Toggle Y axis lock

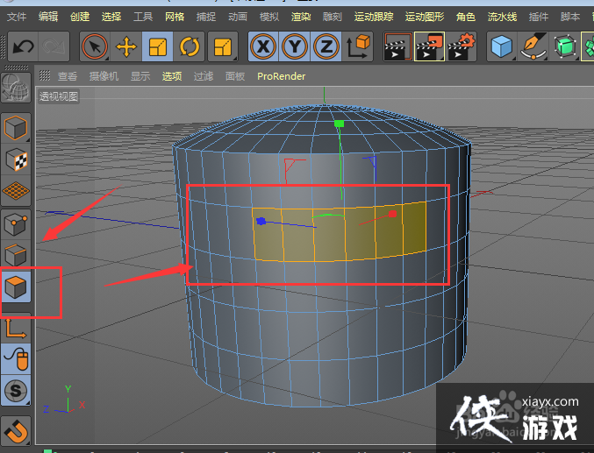[295, 46]
